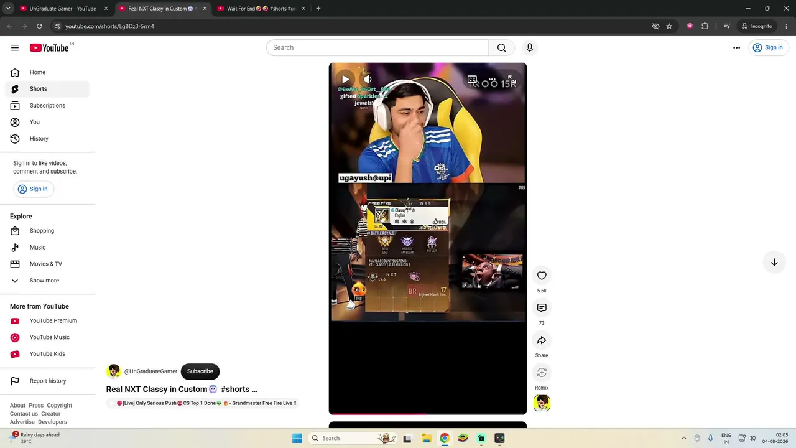Subscribe to UnGraduateGamer channel
The height and width of the screenshot is (448, 796).
(x=200, y=371)
